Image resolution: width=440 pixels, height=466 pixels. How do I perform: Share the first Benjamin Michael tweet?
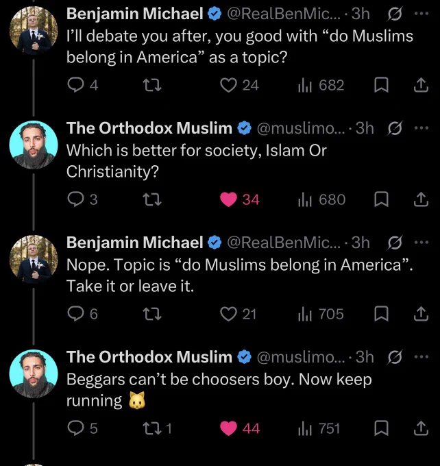(x=421, y=85)
